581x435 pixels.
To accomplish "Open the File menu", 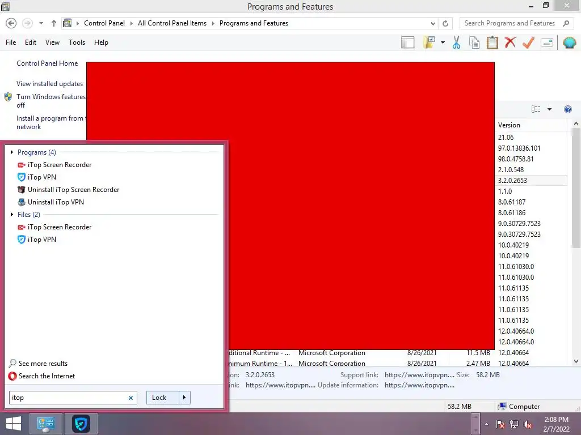I will [x=11, y=42].
